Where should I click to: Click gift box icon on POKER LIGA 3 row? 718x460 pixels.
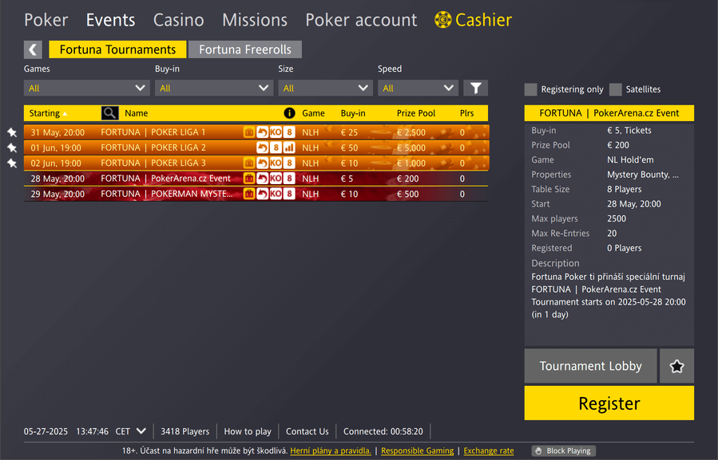coord(249,163)
